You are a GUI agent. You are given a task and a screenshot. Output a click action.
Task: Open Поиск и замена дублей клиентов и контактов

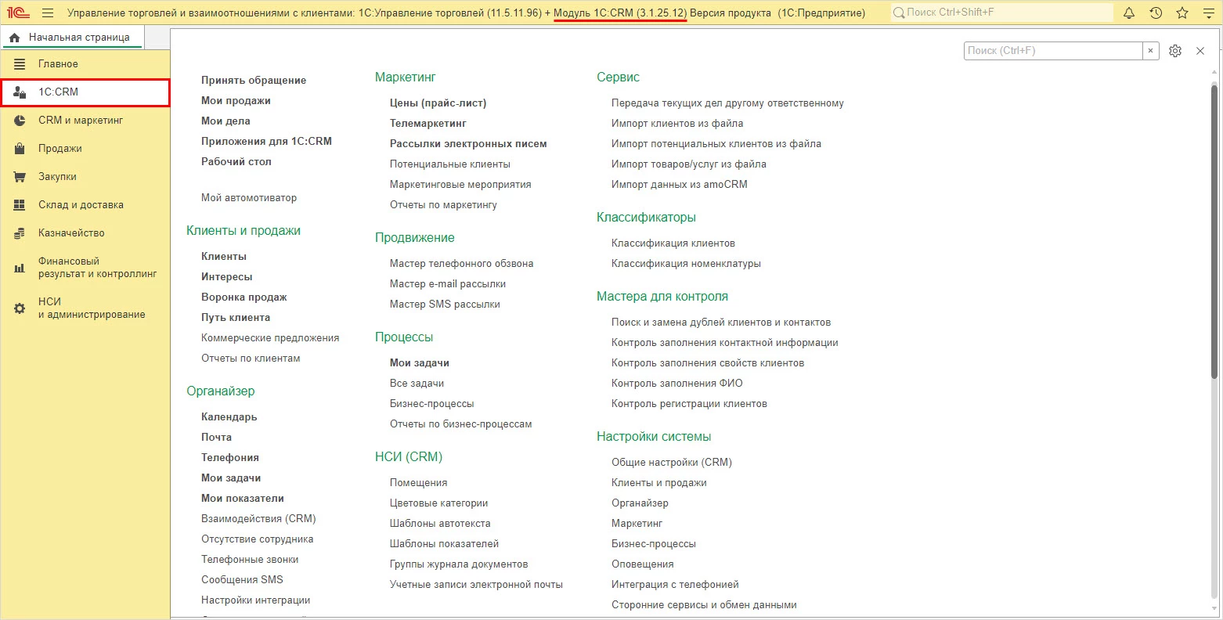click(721, 323)
